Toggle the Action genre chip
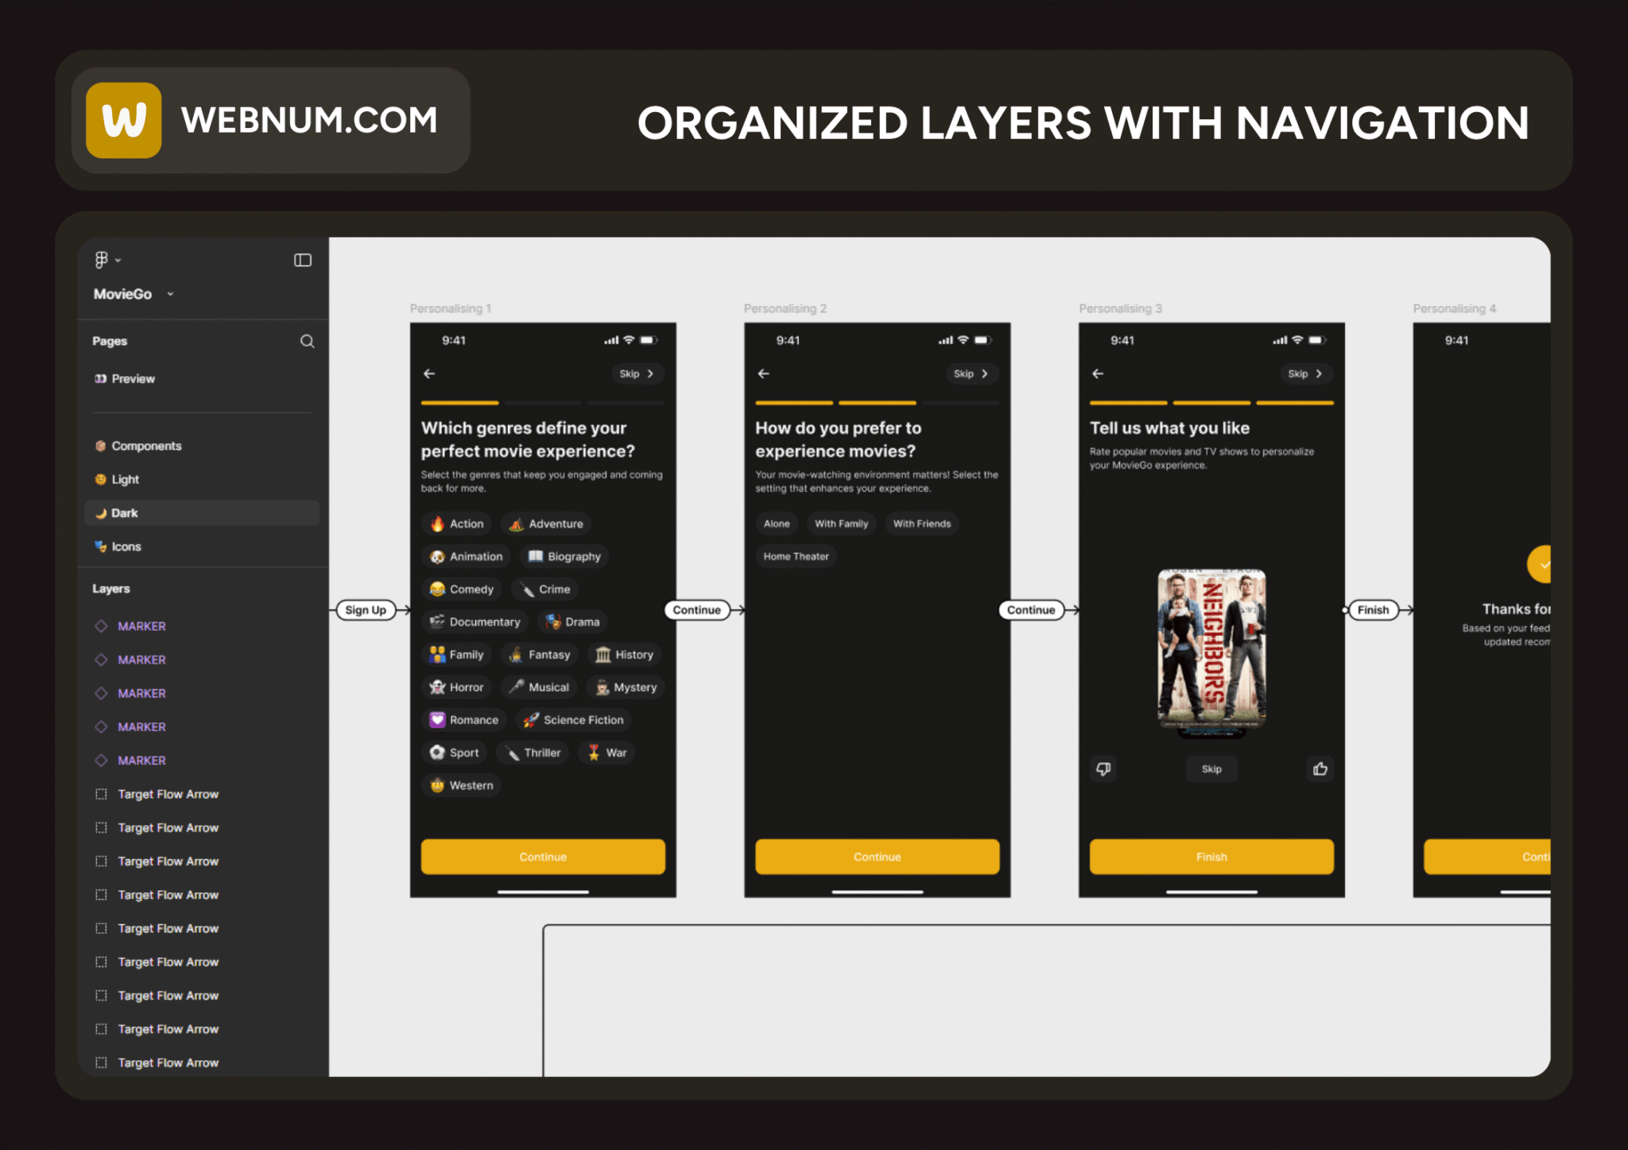This screenshot has width=1628, height=1150. tap(457, 524)
